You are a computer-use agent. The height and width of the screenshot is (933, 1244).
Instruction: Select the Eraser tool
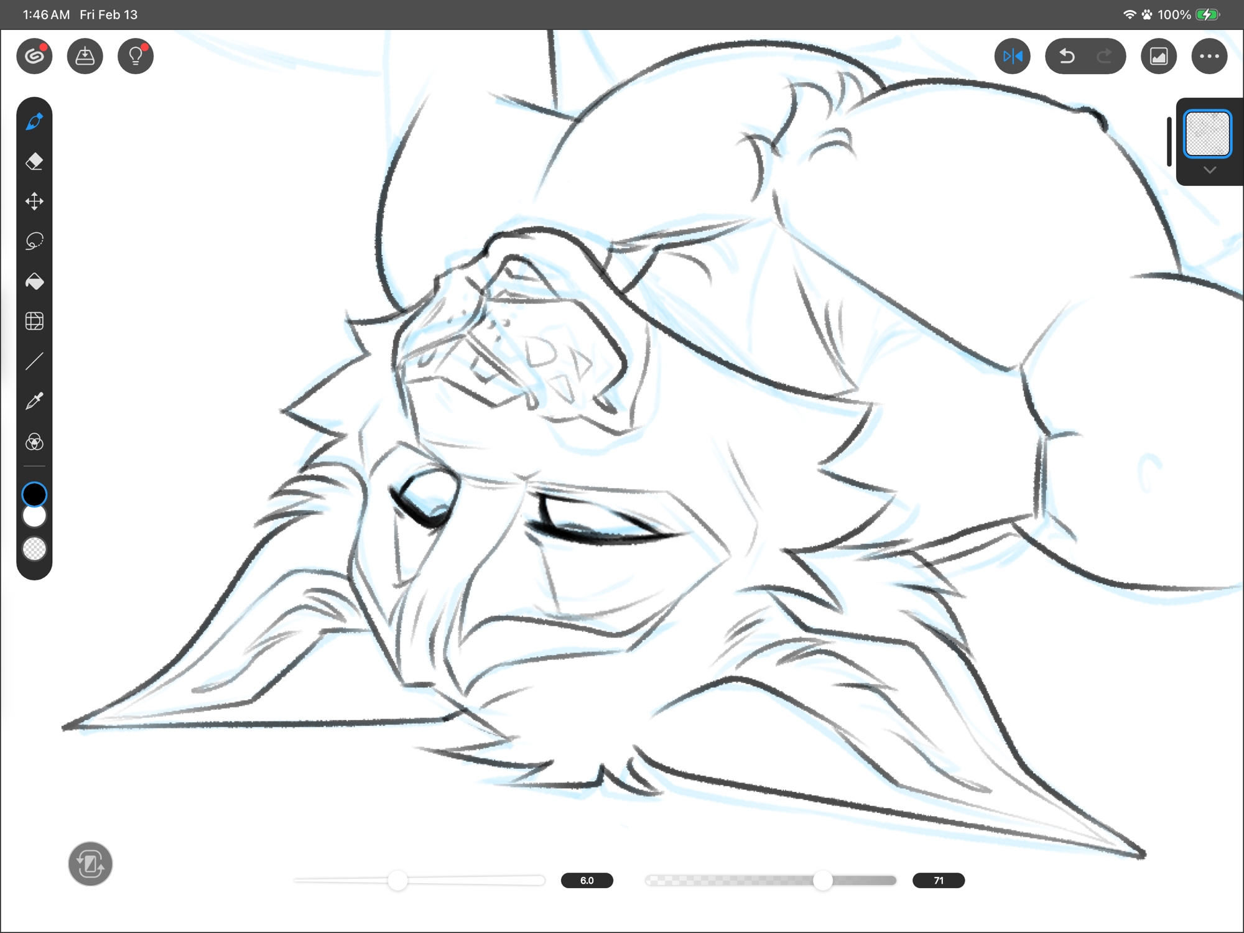(x=34, y=161)
